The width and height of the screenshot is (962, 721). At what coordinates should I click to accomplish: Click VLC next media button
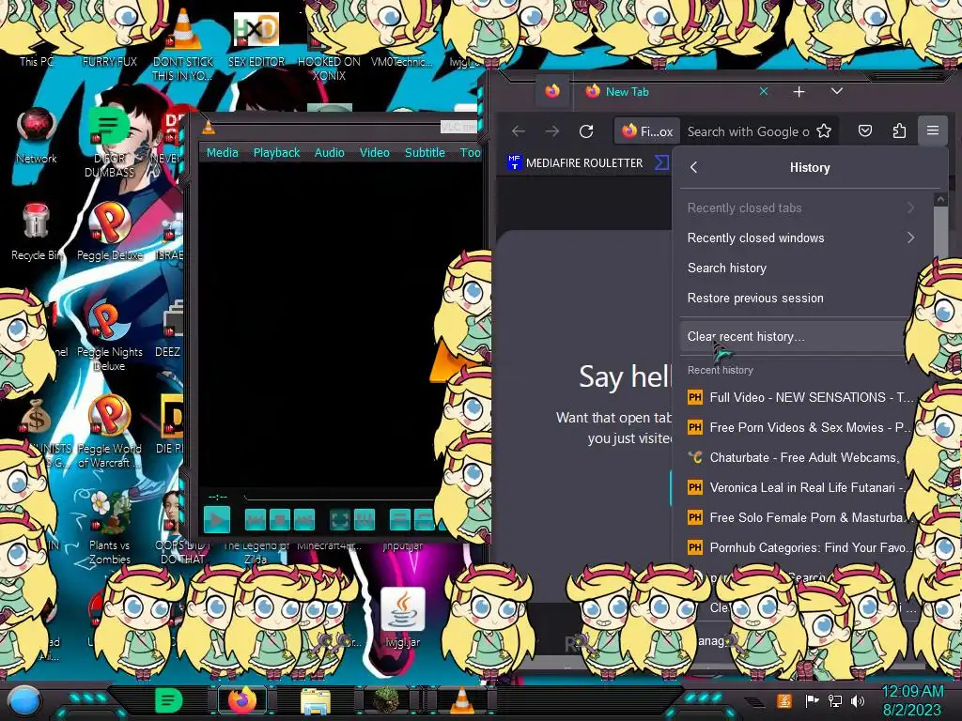(x=304, y=520)
